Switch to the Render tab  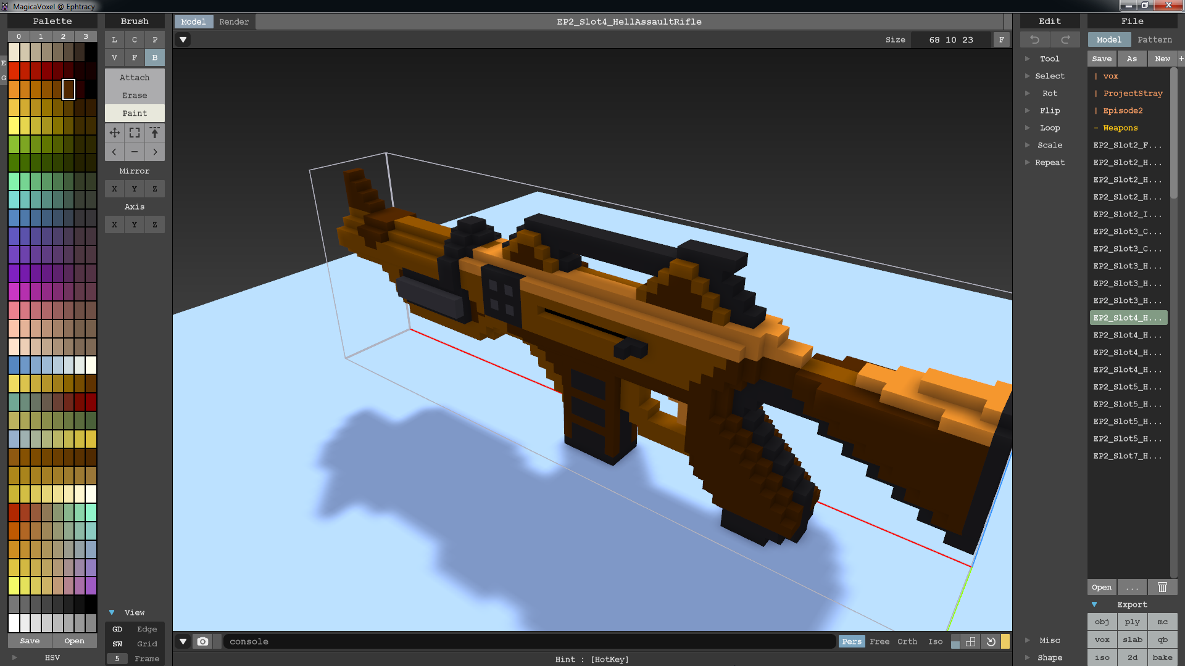[x=234, y=21]
